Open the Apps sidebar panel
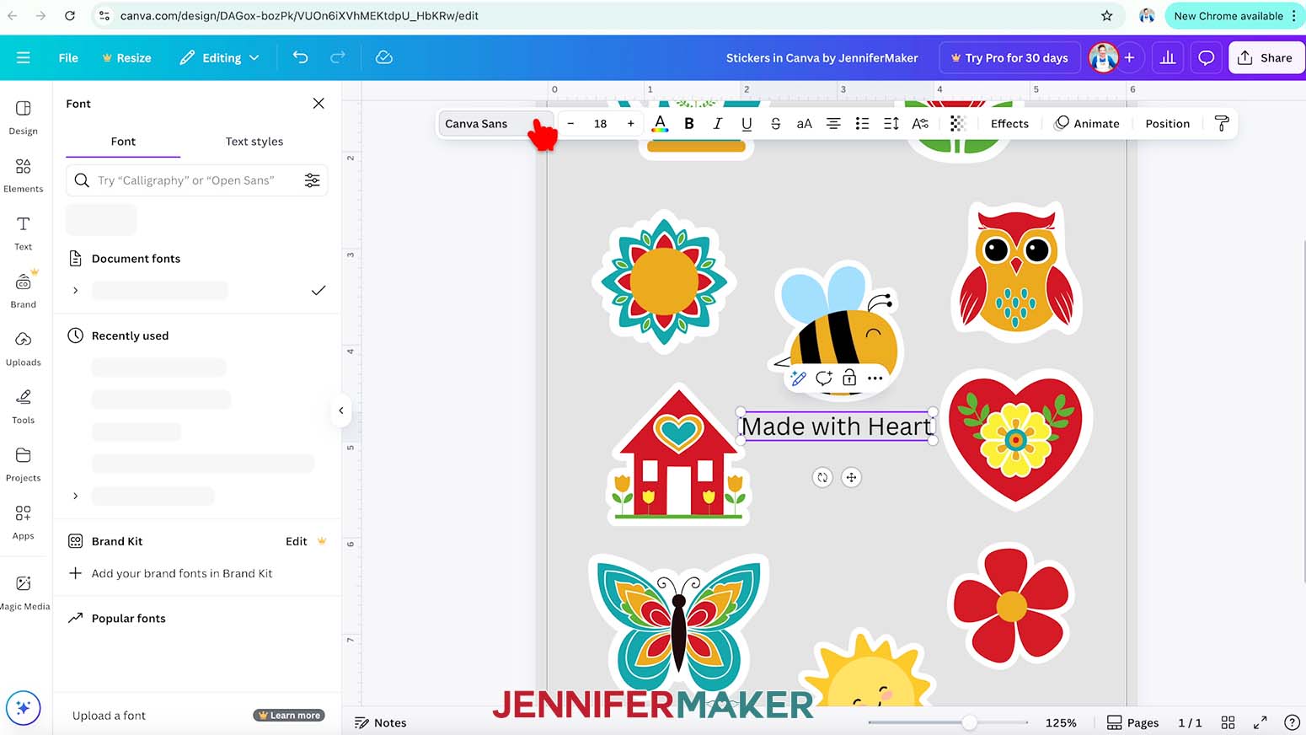This screenshot has height=735, width=1306. [23, 522]
